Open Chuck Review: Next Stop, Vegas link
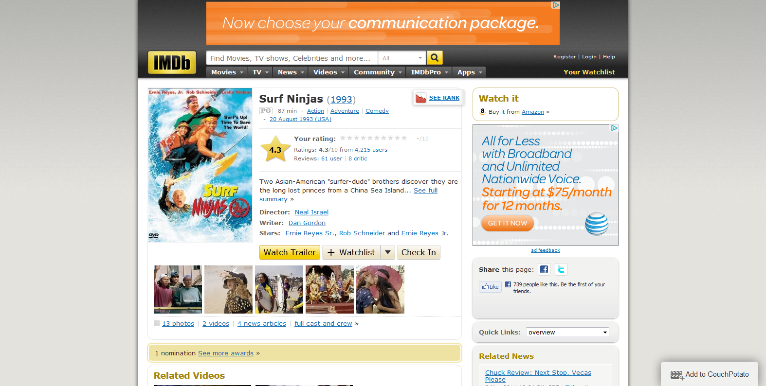The height and width of the screenshot is (386, 766). click(538, 376)
